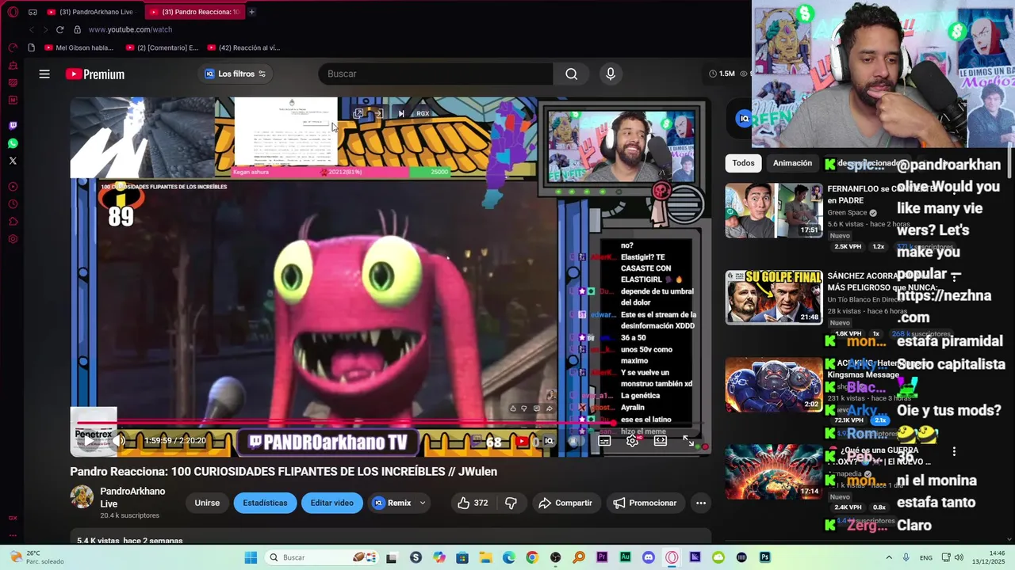Click Compartir to share video
Screen dimensions: 1015x570
565,503
